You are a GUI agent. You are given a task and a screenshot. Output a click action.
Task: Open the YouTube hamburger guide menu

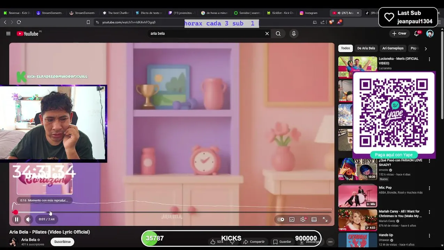[8, 34]
